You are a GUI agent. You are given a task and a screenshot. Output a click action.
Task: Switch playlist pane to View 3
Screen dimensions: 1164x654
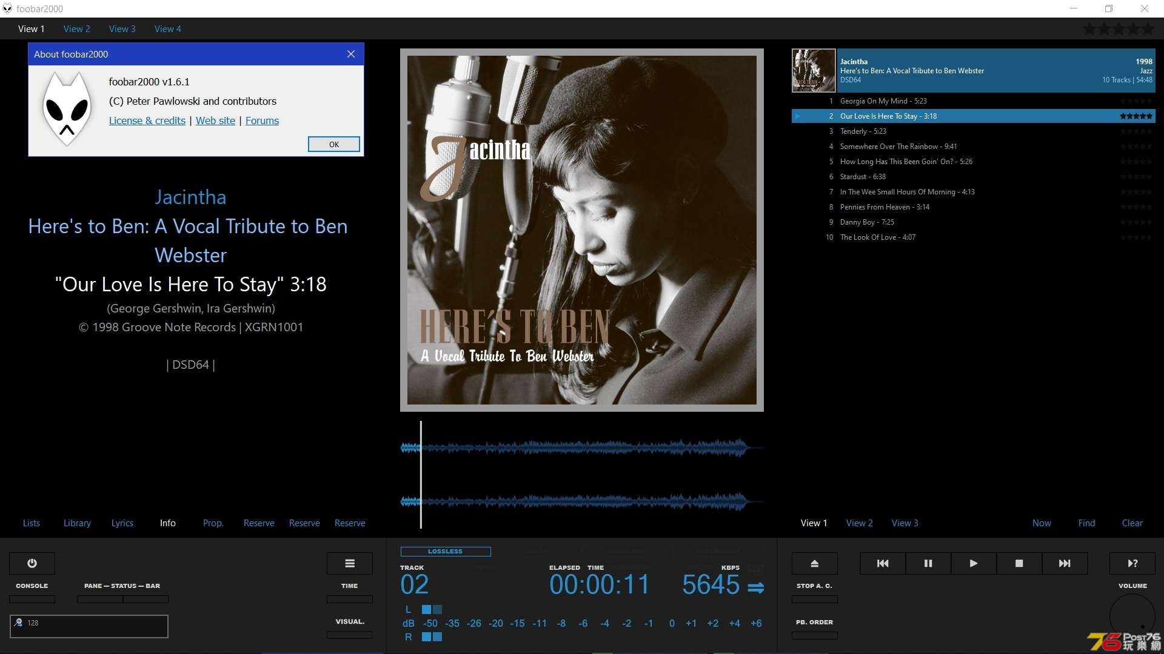coord(905,523)
